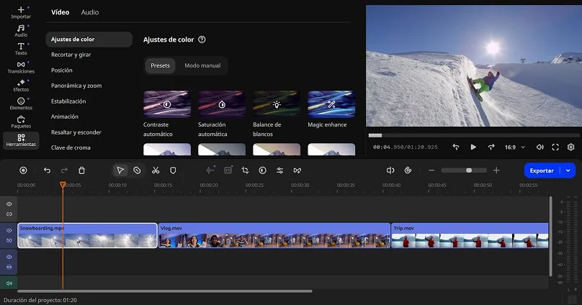Click the trash delete icon in timeline toolbar

pos(81,170)
